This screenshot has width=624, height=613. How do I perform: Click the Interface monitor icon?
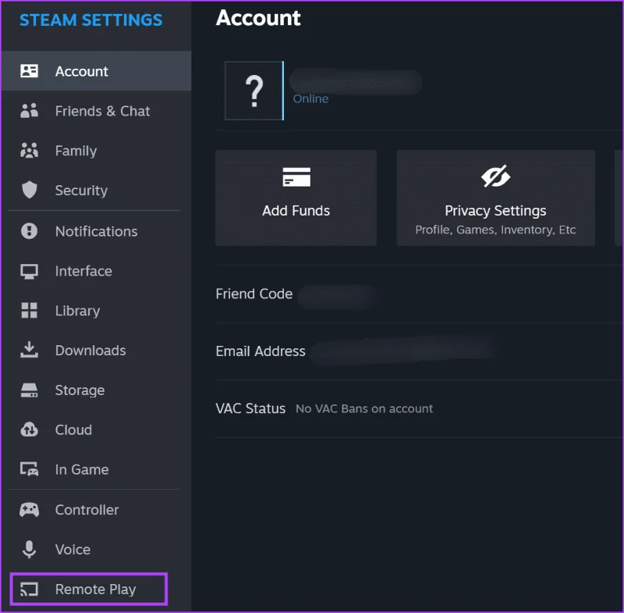29,271
